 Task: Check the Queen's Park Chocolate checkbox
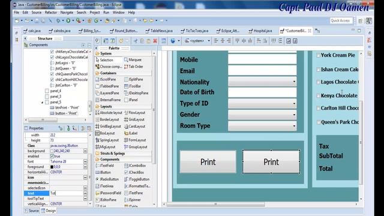(x=318, y=122)
